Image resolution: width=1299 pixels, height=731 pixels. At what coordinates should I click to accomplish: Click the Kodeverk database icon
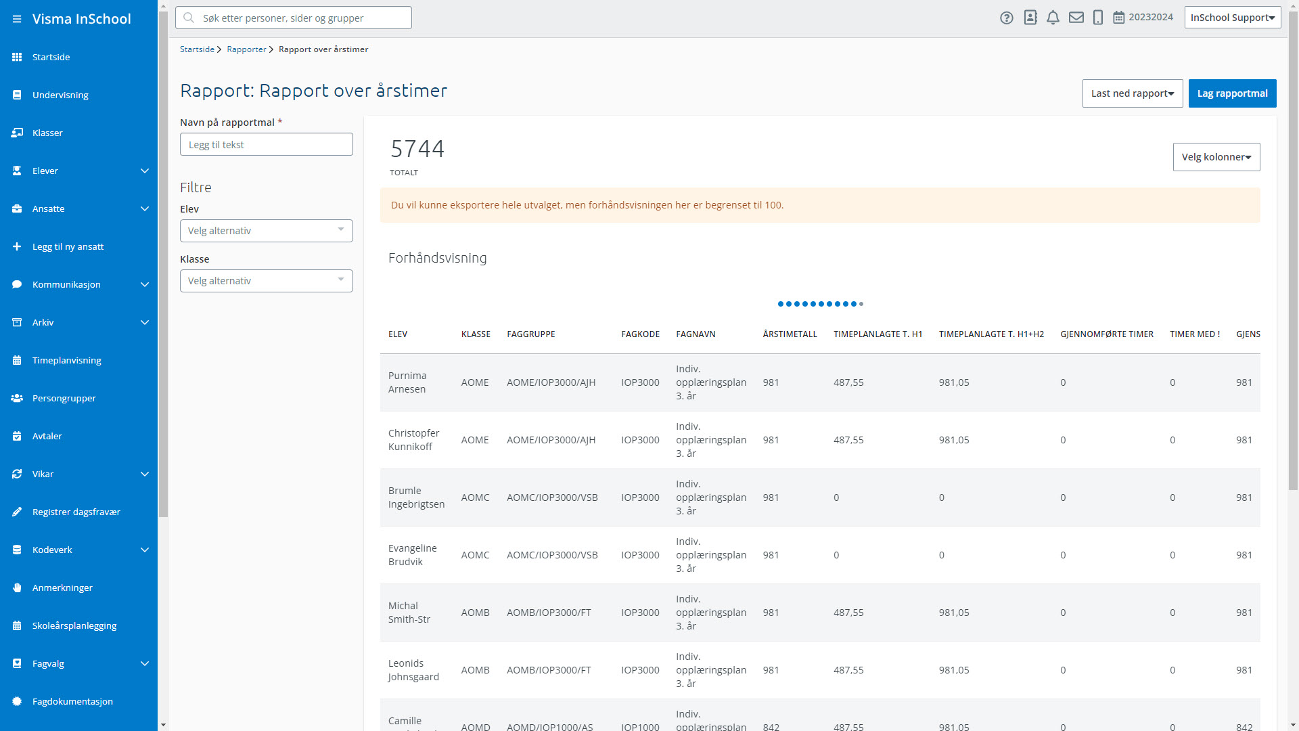tap(17, 550)
